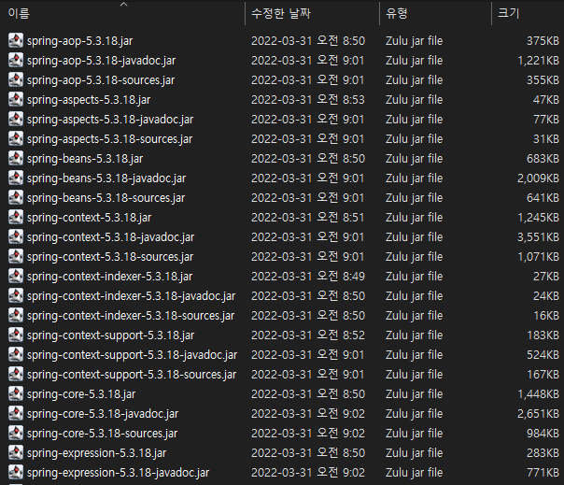Viewport: 564px width, 485px height.
Task: Click the jar icon of spring-aop-5.3.18.jar
Action: (16, 40)
